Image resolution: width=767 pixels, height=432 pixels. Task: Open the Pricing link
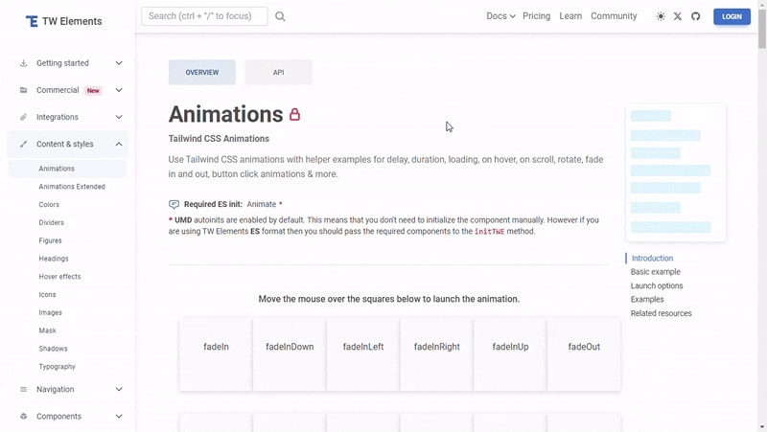[x=536, y=16]
